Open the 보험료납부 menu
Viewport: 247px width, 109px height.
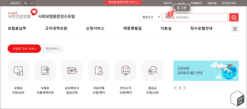pos(17,28)
